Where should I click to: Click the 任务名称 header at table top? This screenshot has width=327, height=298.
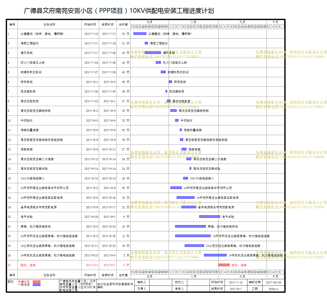49,24
